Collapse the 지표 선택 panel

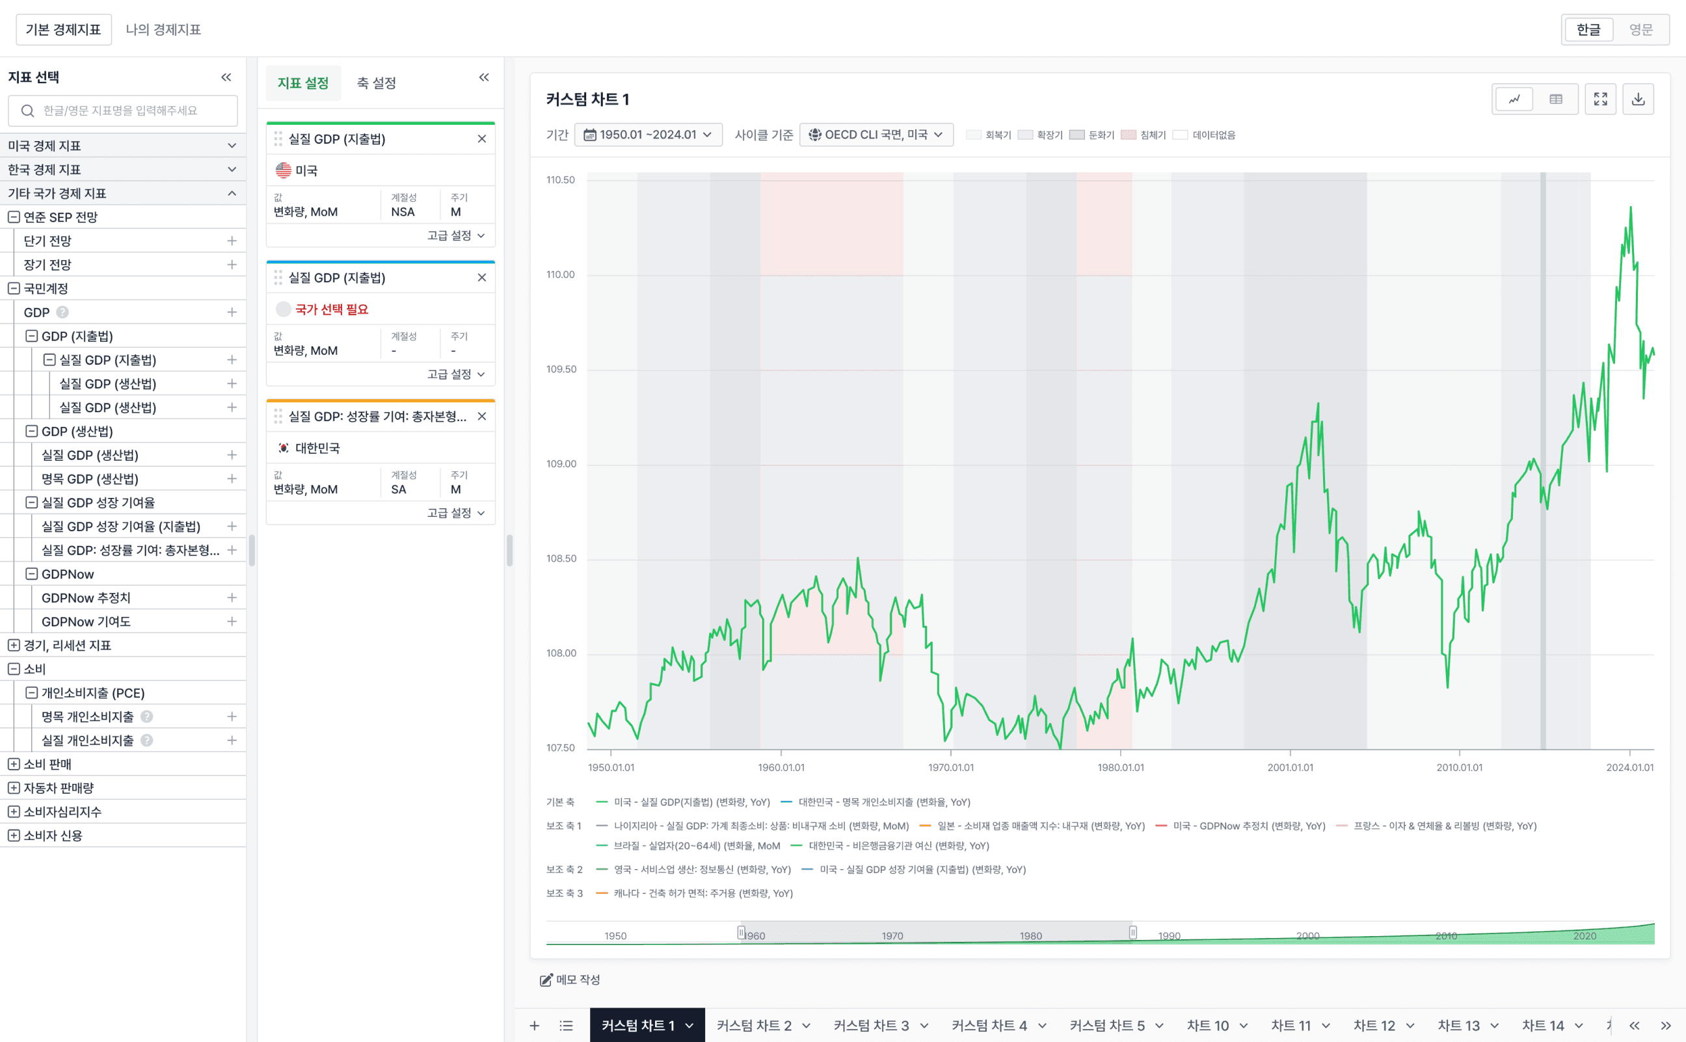(x=226, y=77)
